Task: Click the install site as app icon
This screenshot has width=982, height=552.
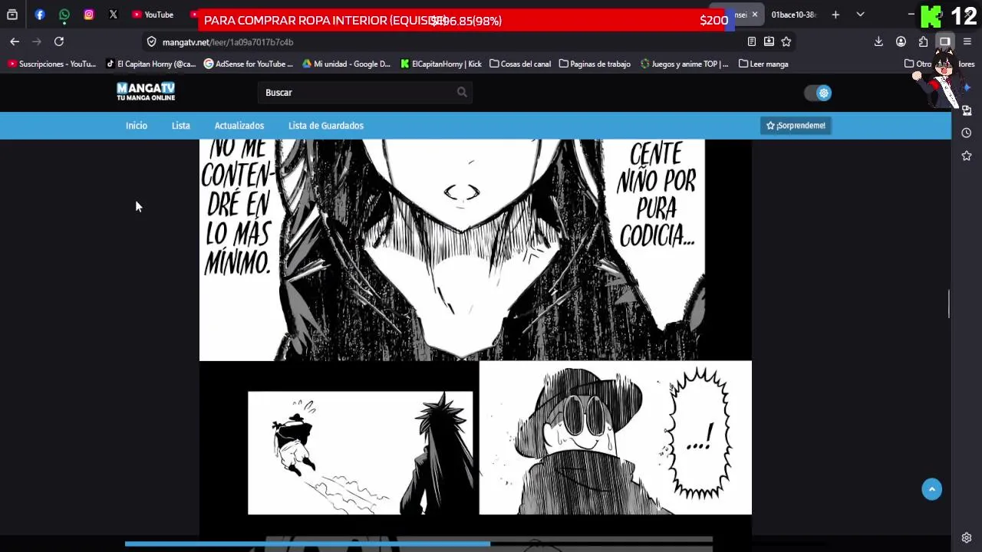Action: click(x=769, y=41)
